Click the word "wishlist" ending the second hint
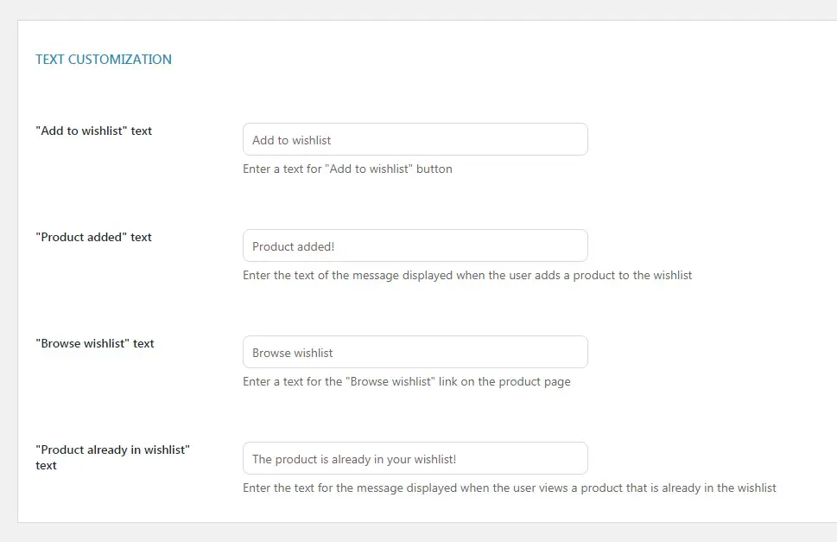The height and width of the screenshot is (542, 837). (673, 275)
